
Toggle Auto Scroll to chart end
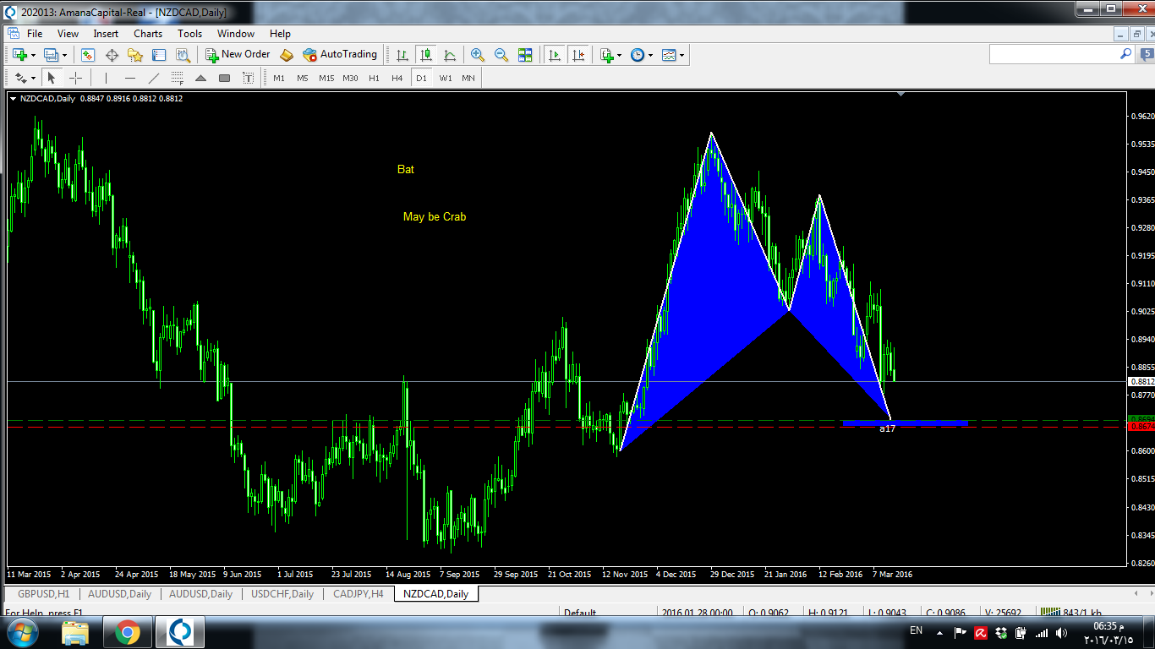555,54
